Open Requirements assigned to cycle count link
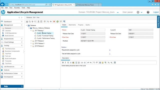This screenshot has width=160, height=90. (x=110, y=50)
